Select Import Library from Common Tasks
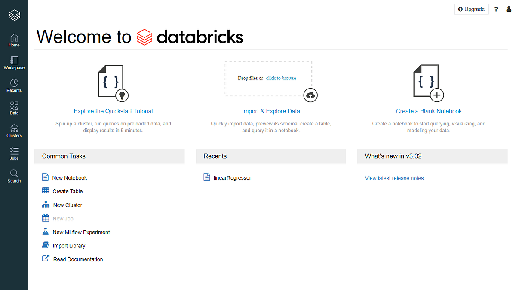The height and width of the screenshot is (290, 516). [68, 245]
